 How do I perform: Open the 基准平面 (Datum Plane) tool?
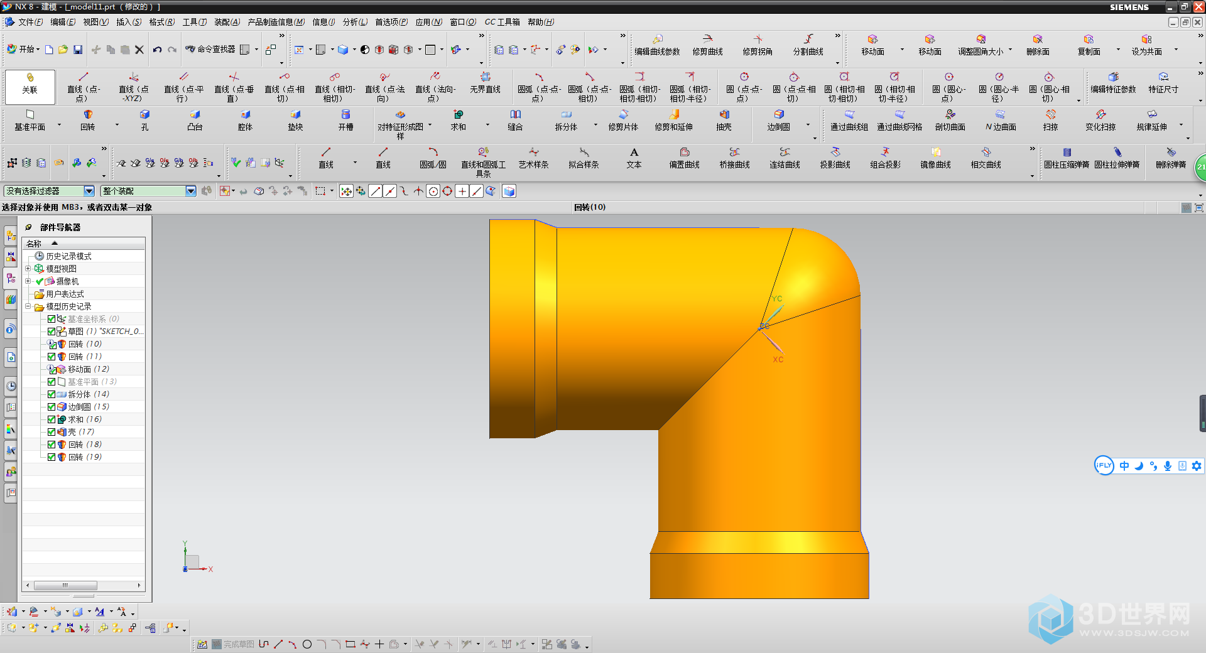pos(30,119)
